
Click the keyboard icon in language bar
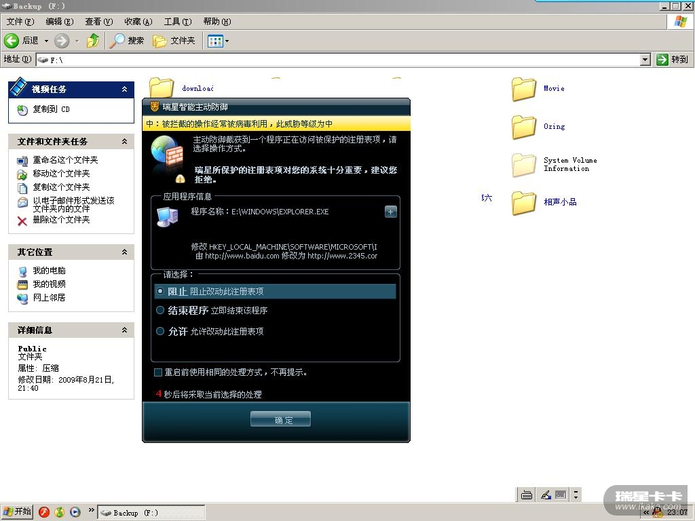click(527, 495)
